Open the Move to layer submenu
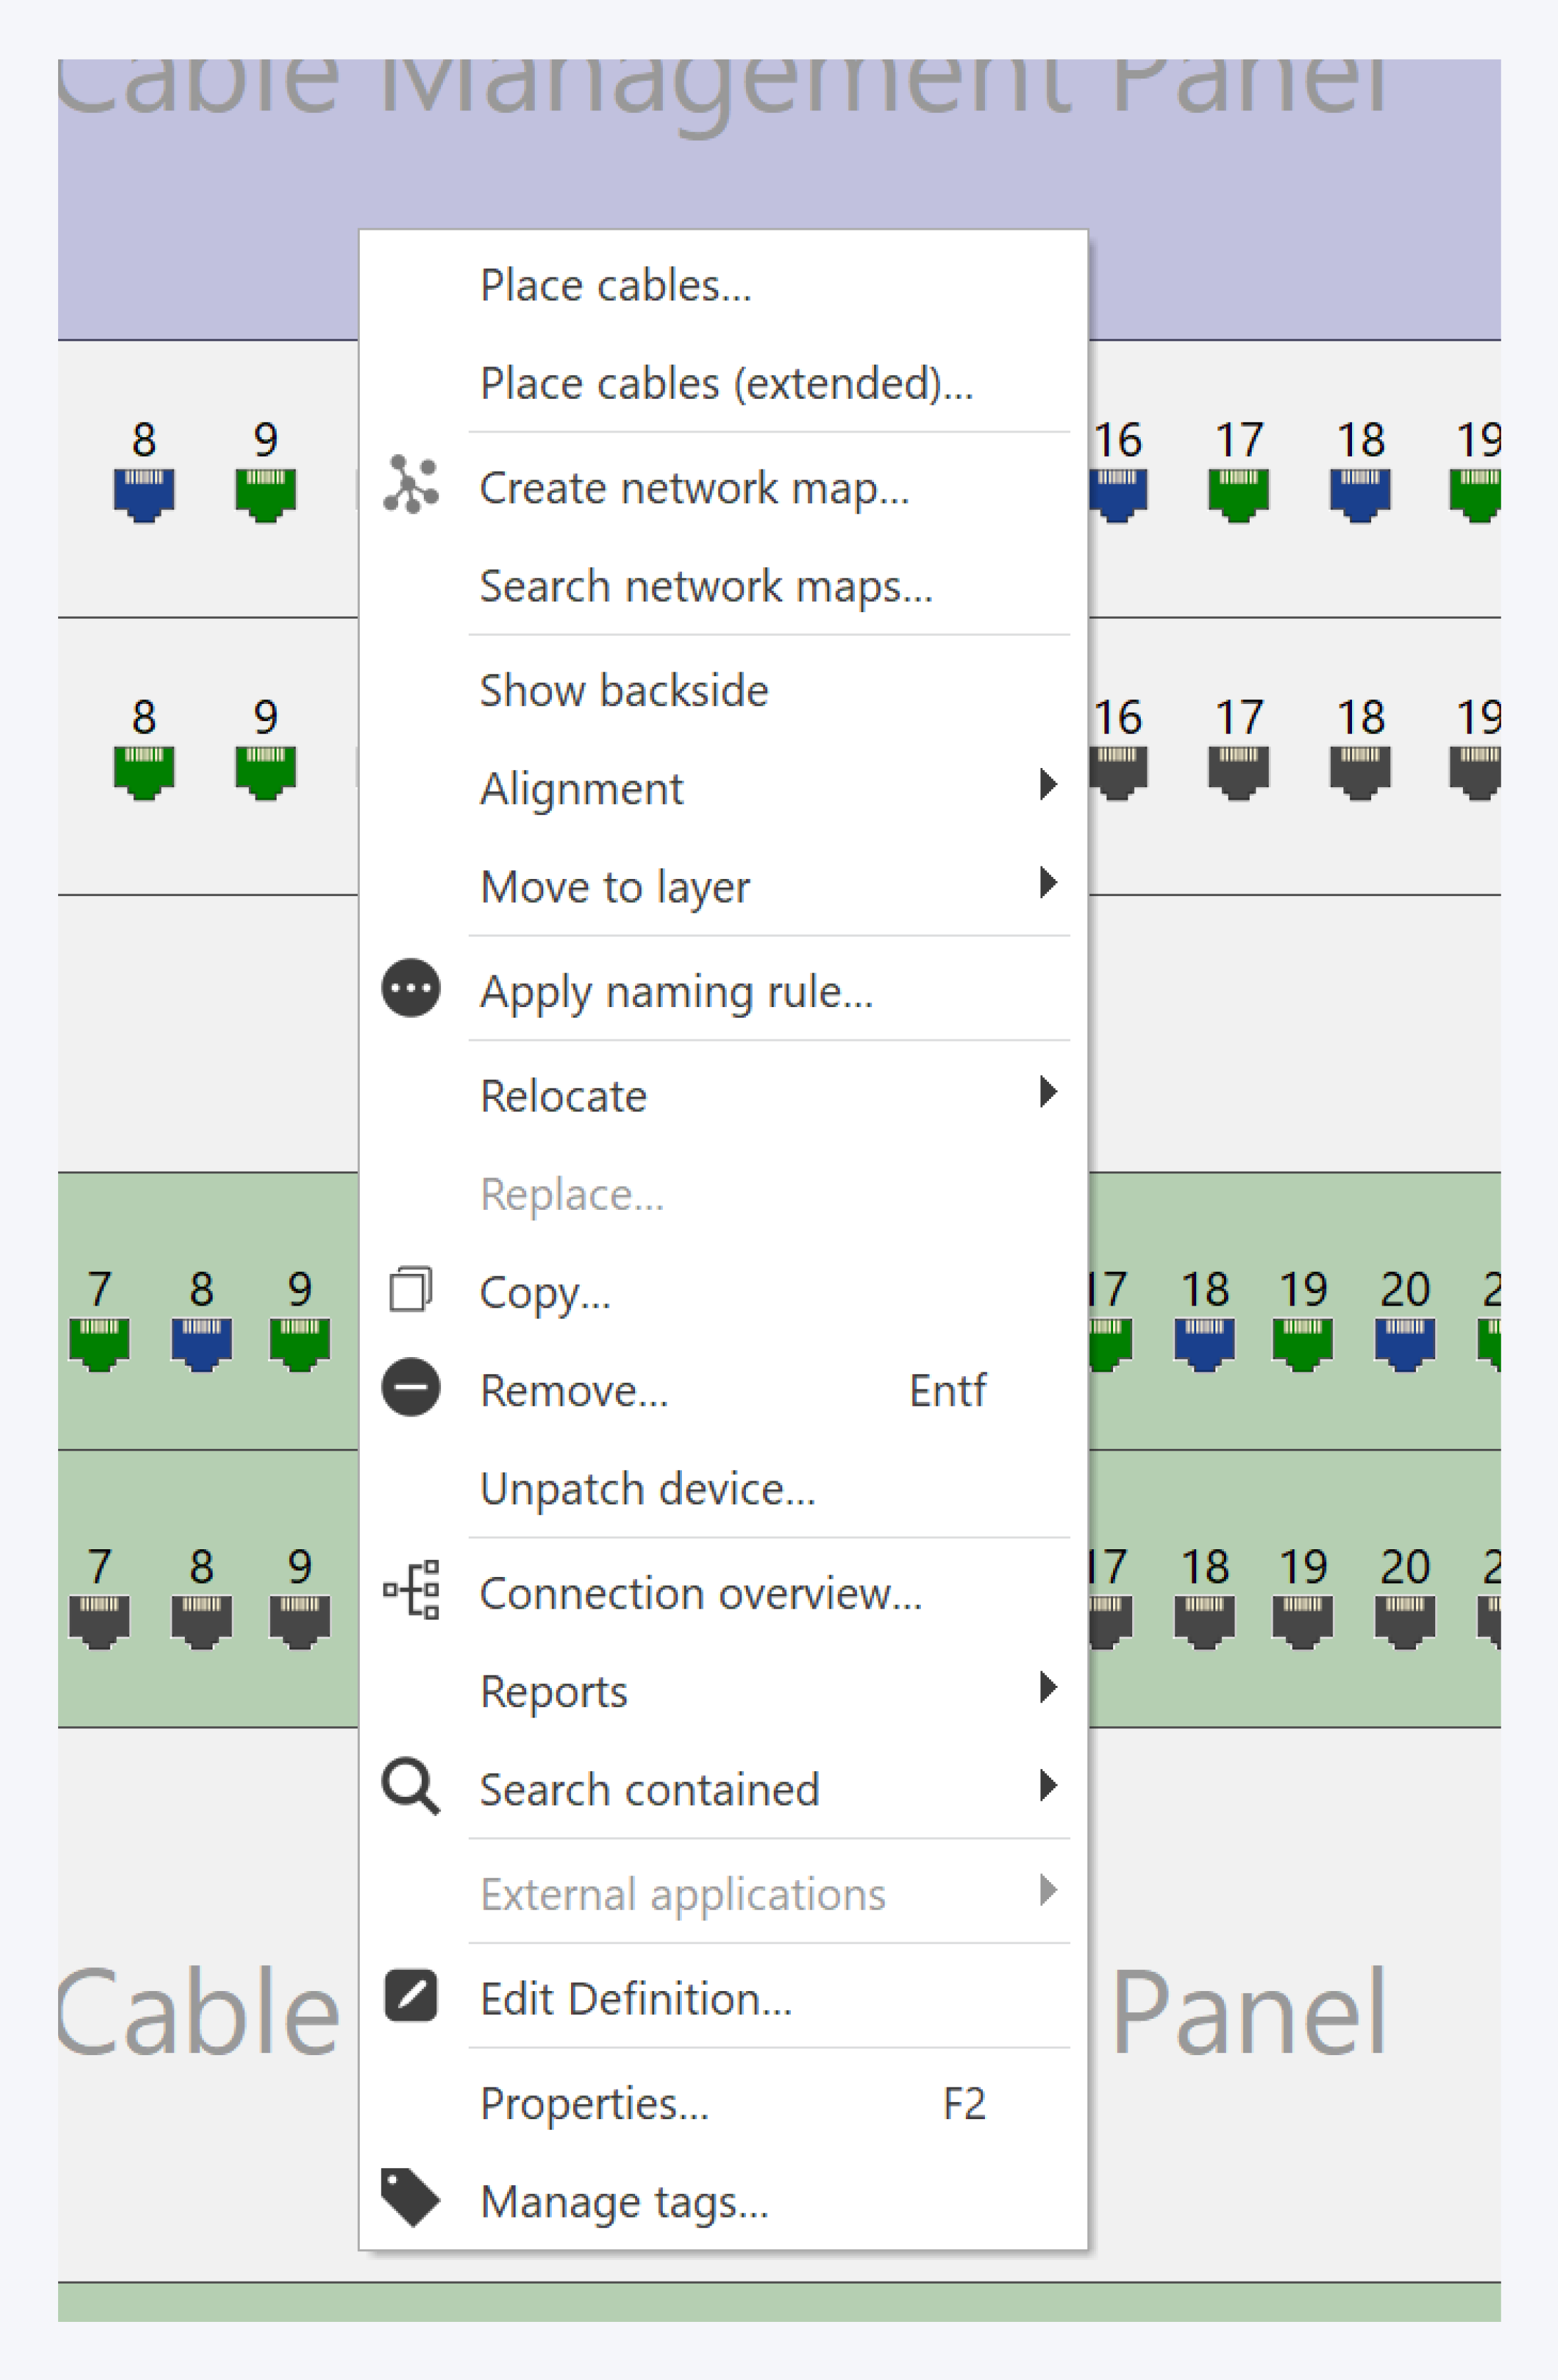 pos(616,886)
